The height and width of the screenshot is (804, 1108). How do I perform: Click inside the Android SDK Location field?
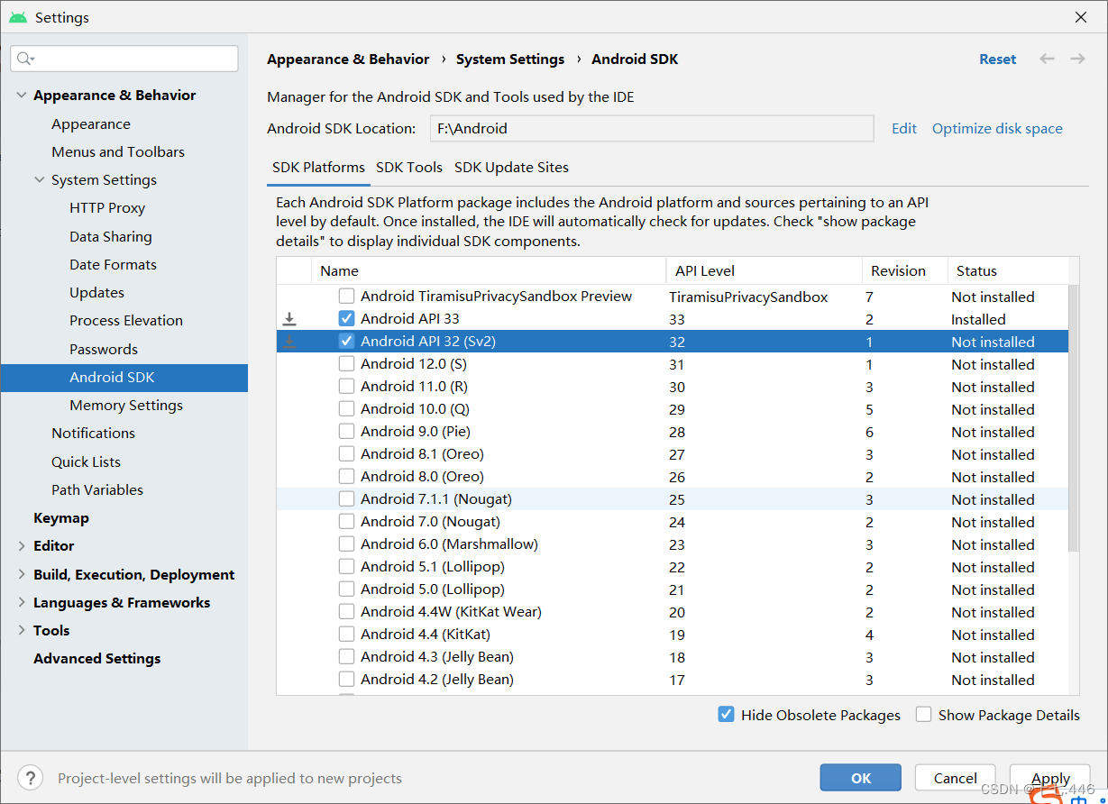[x=651, y=128]
